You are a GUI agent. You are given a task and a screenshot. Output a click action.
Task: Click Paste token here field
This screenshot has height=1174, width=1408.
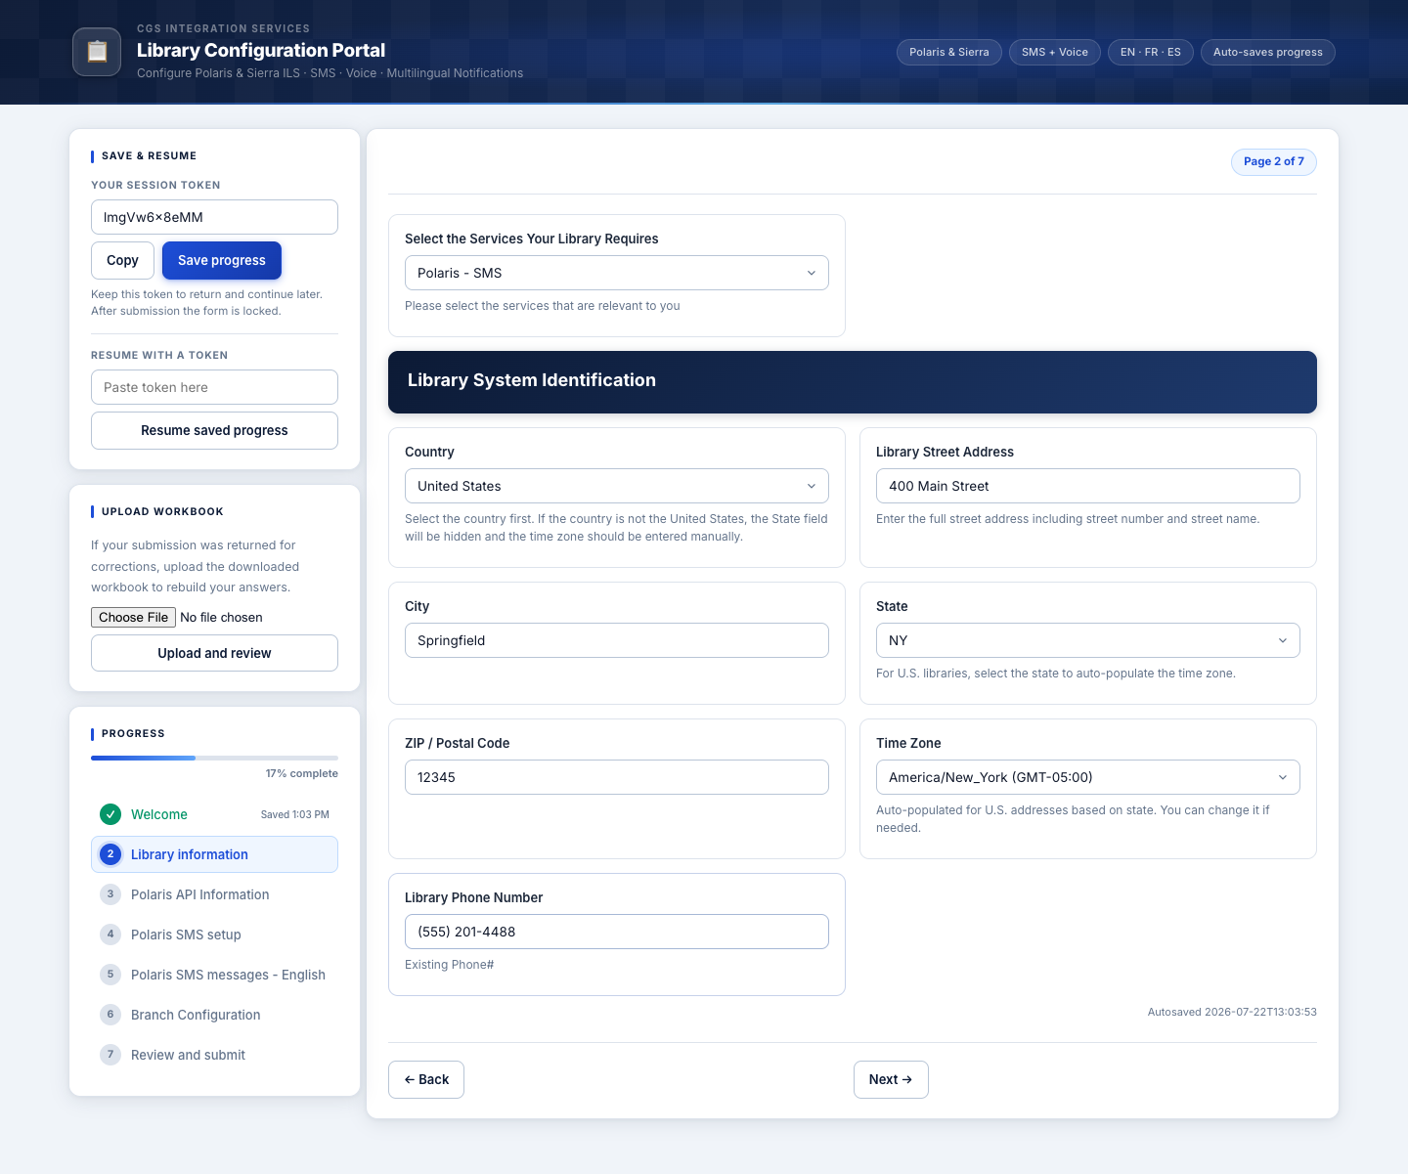tap(214, 387)
